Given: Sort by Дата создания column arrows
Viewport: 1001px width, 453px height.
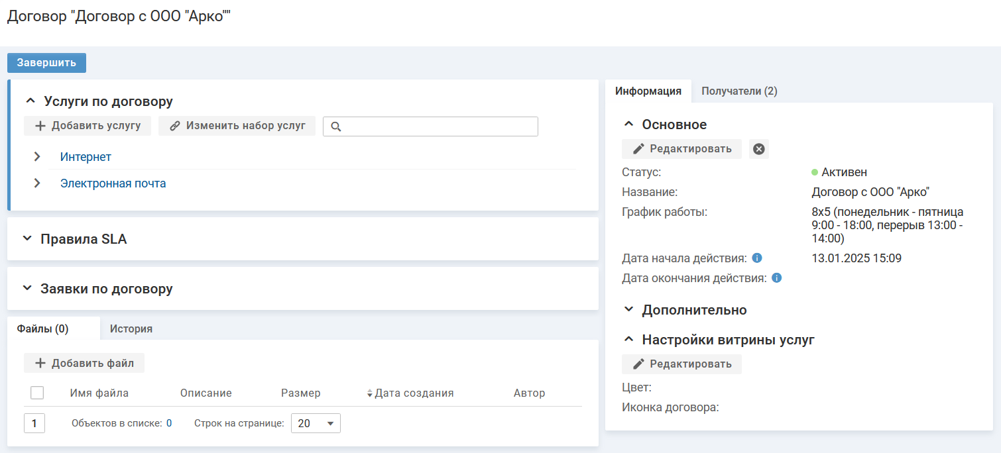Looking at the screenshot, I should point(370,393).
